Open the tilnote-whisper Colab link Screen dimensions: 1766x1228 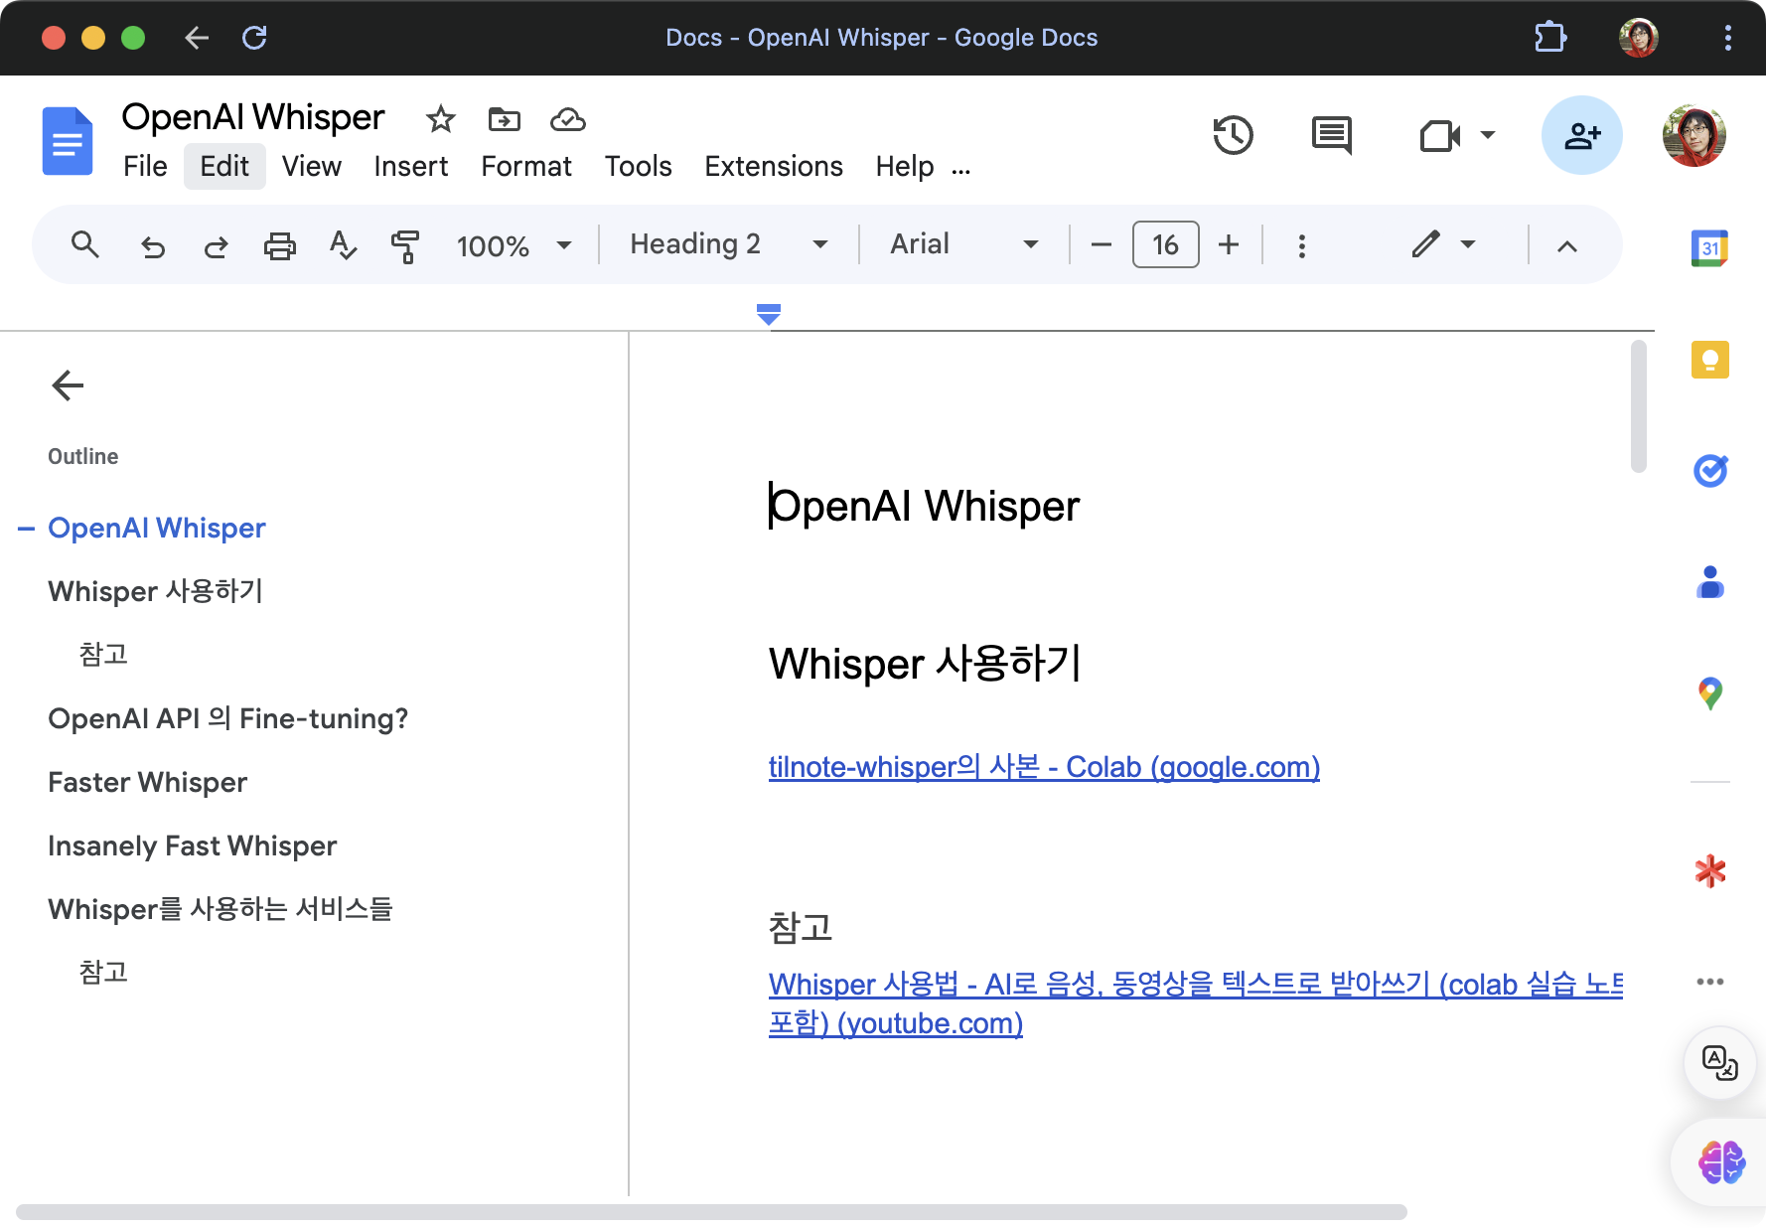coord(1044,767)
